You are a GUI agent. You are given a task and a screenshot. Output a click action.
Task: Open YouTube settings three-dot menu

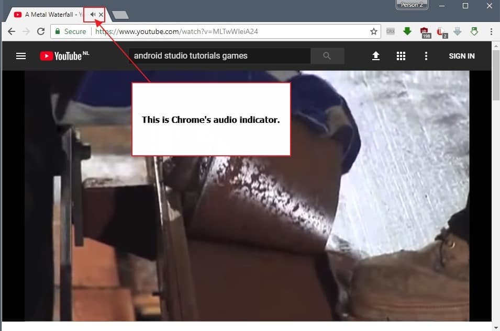tap(426, 56)
